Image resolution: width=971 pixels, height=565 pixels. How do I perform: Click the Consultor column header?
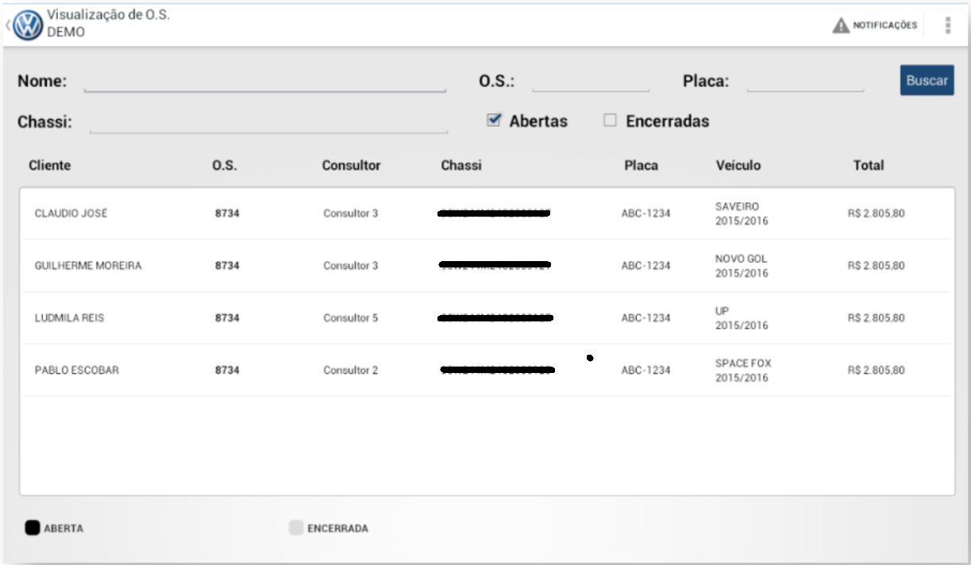(351, 166)
